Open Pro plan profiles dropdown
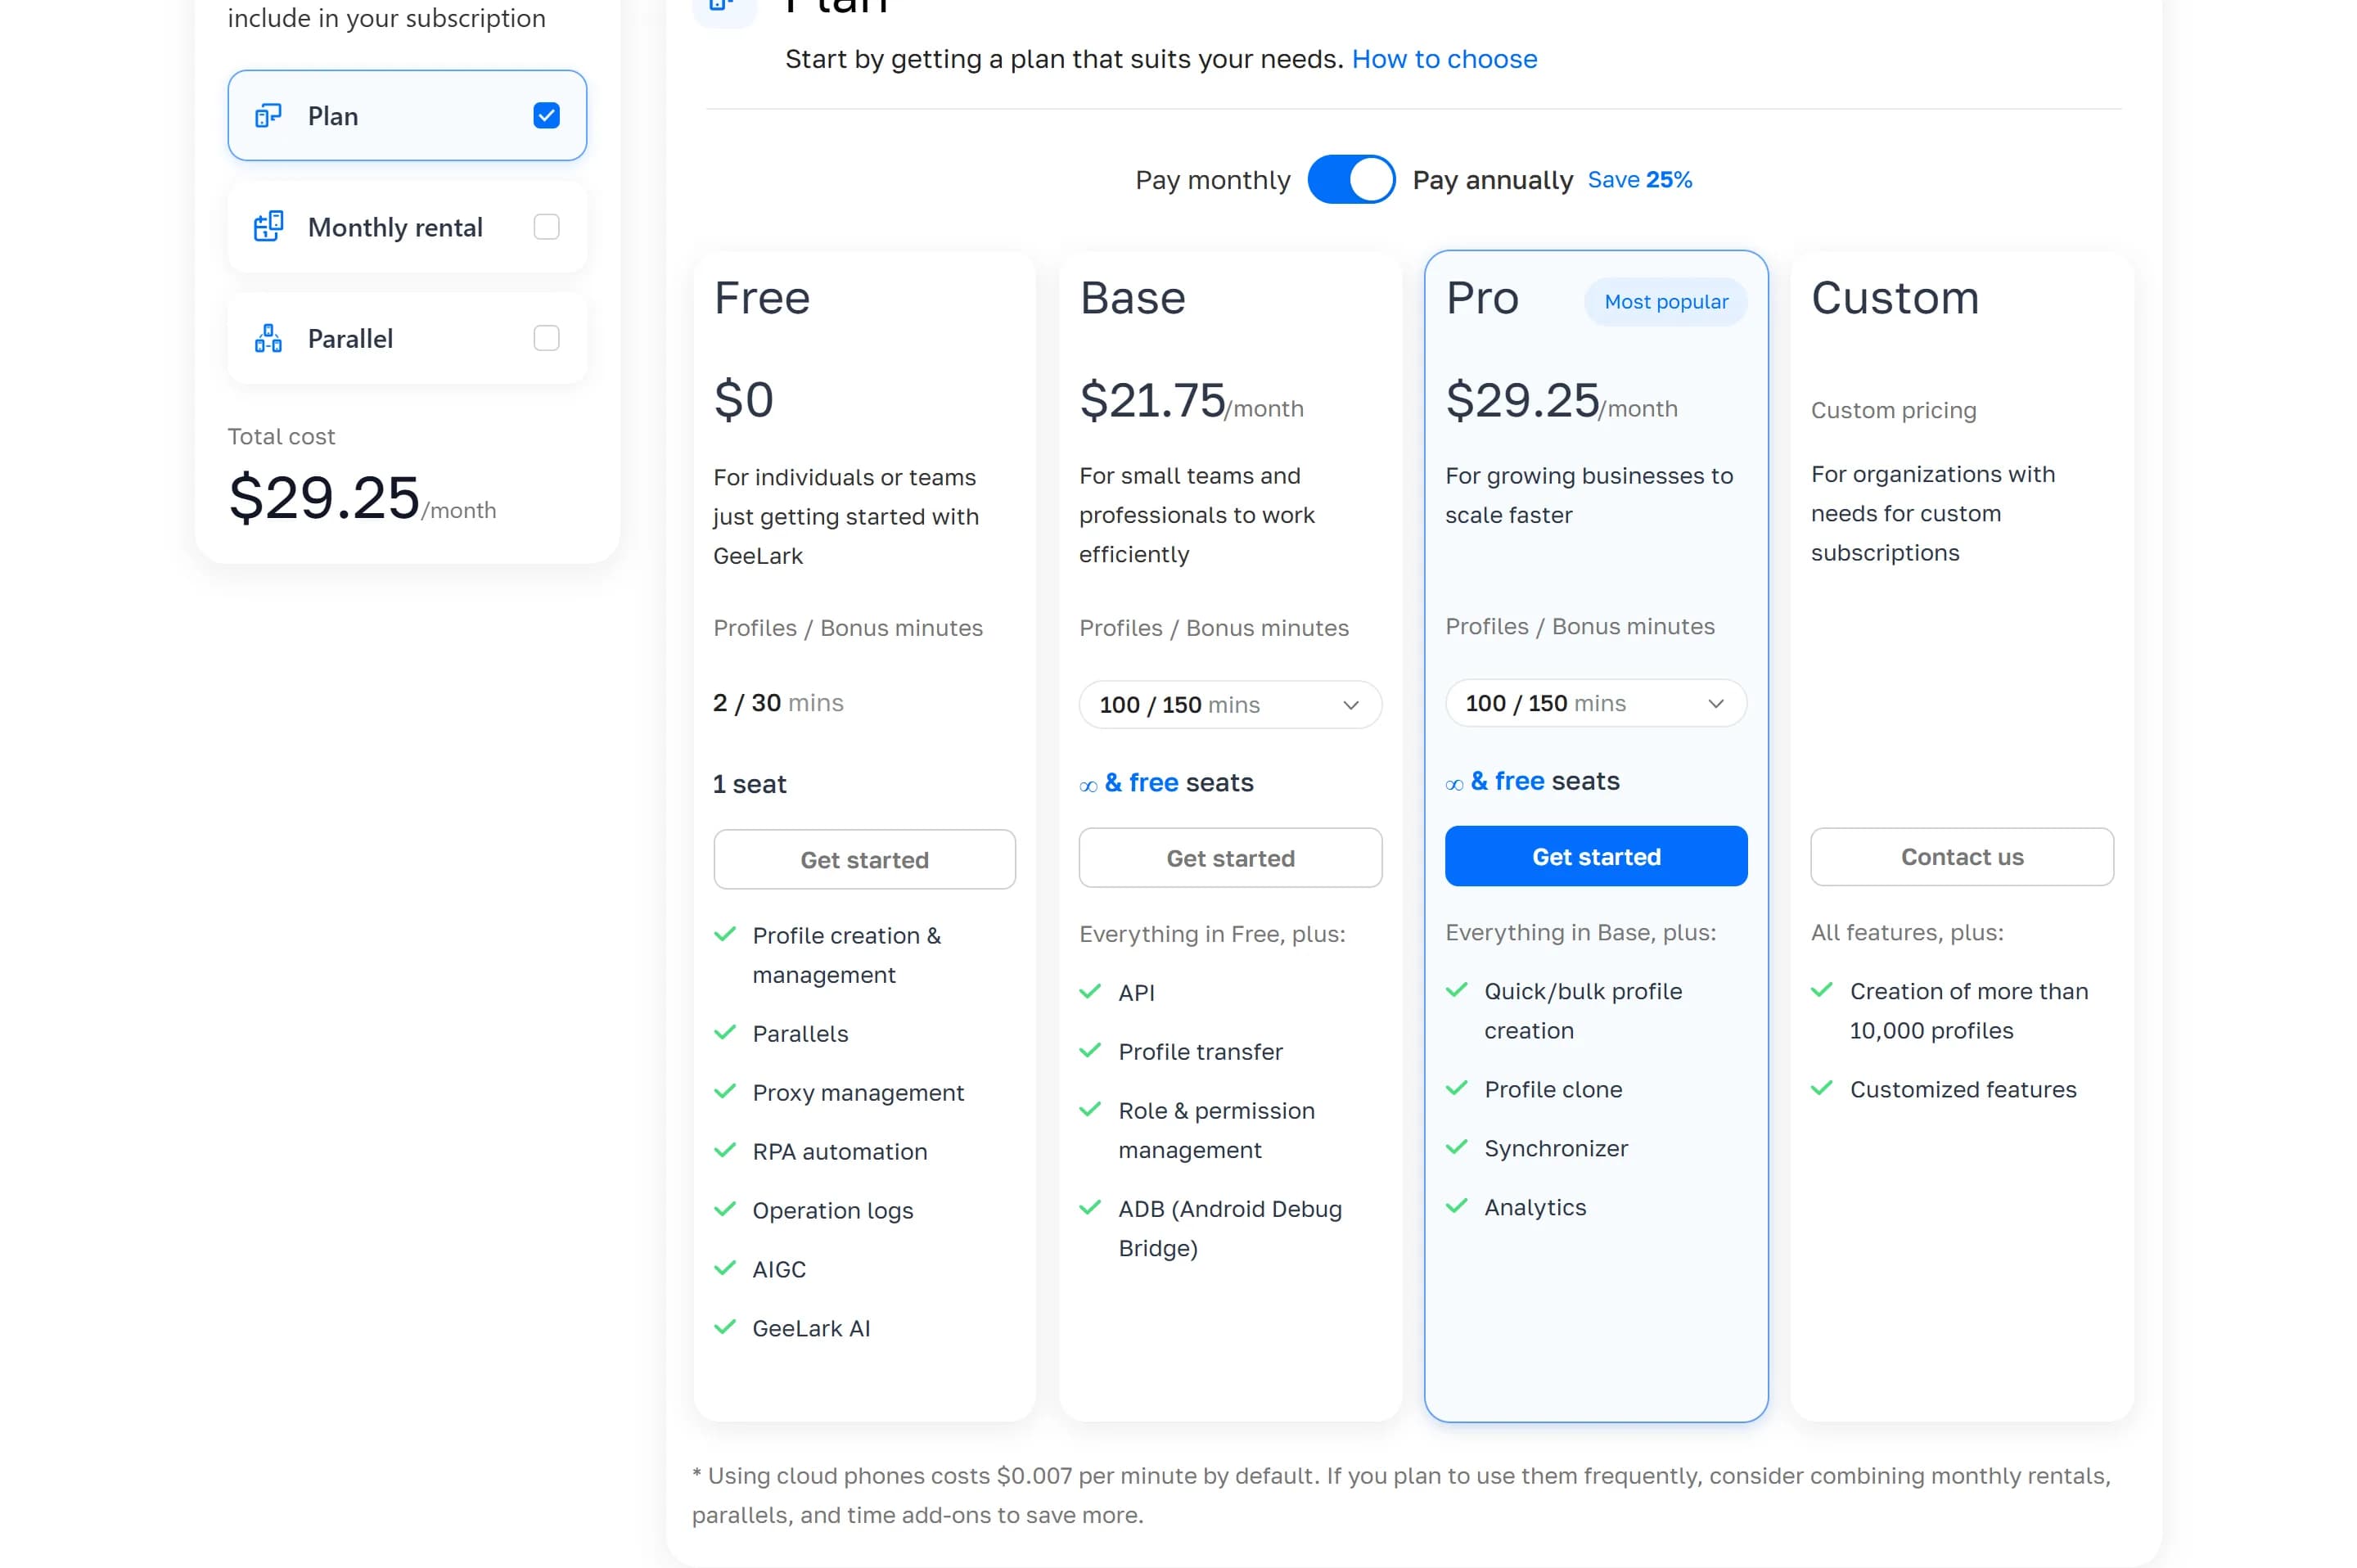Viewport: 2357px width, 1568px height. 1596,703
